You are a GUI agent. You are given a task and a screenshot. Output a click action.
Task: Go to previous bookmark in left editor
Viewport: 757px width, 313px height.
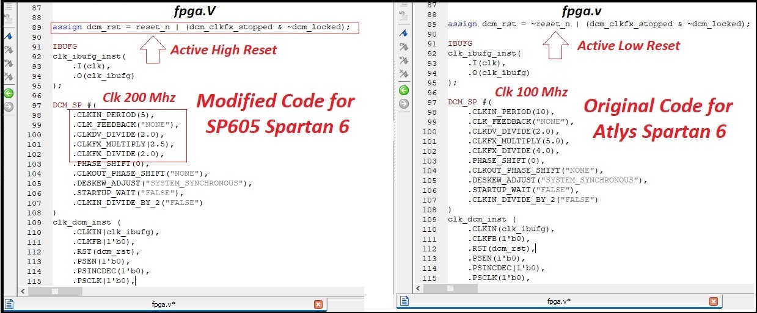tap(9, 63)
